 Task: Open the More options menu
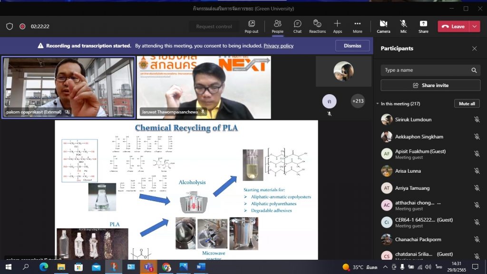pos(357,26)
